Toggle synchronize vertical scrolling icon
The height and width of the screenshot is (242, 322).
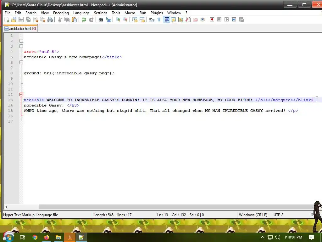coord(135,20)
